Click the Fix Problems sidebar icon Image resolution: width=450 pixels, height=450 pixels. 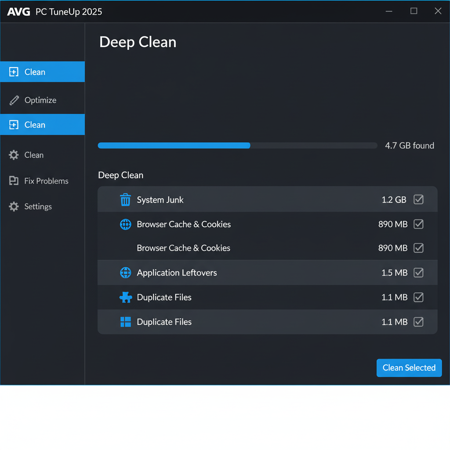[x=14, y=181]
